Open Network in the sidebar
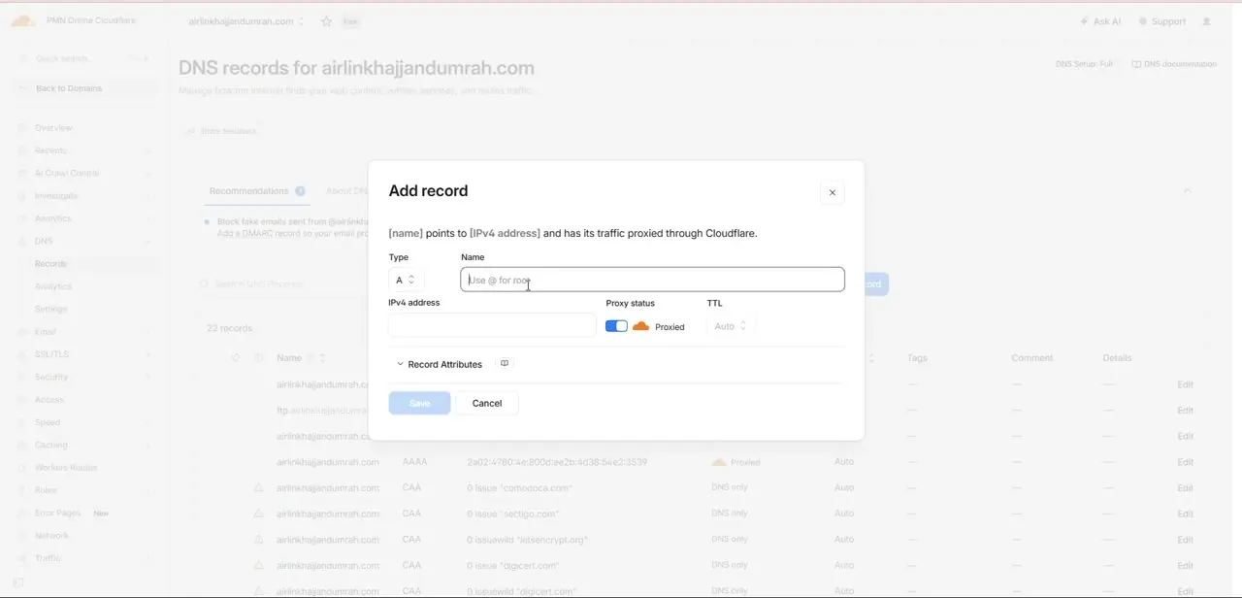Image resolution: width=1242 pixels, height=598 pixels. click(x=51, y=536)
